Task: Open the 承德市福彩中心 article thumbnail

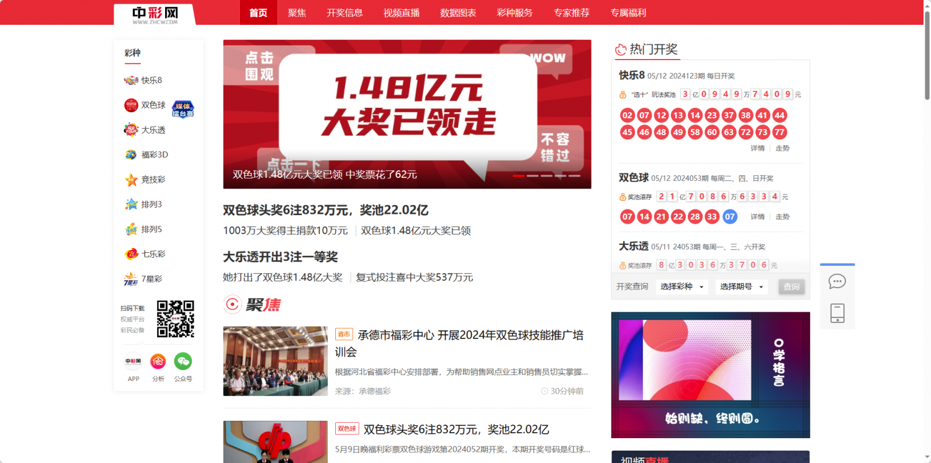Action: coord(276,361)
